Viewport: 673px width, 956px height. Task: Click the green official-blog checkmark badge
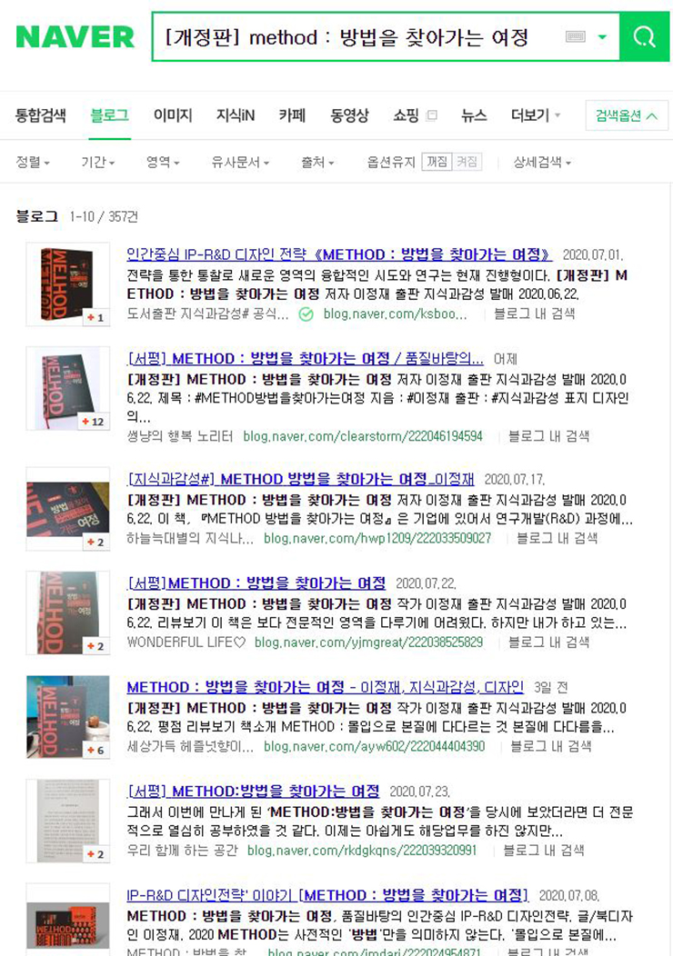tap(306, 314)
